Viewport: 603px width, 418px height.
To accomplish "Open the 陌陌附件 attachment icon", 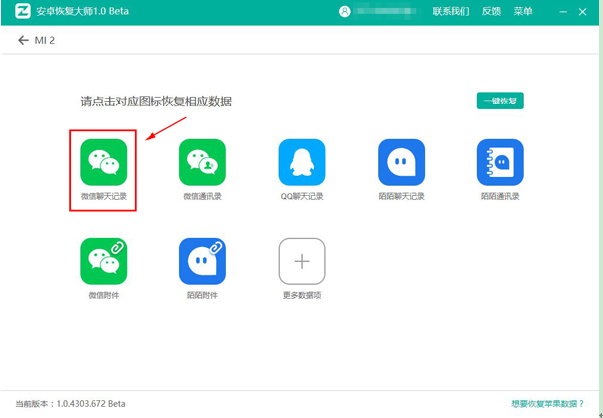I will (202, 262).
